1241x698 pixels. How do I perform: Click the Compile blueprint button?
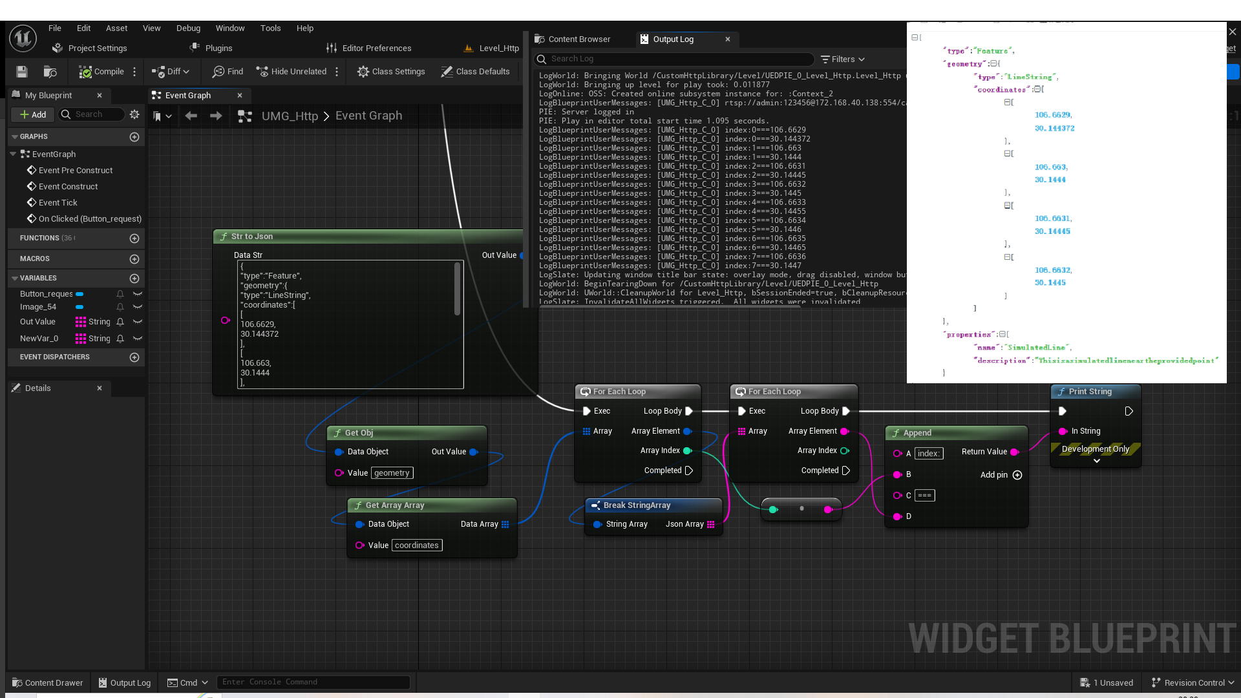coord(101,72)
